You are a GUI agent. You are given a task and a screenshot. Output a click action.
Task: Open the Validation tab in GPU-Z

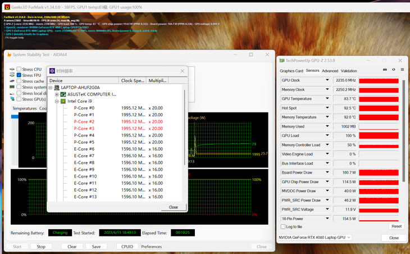click(349, 71)
